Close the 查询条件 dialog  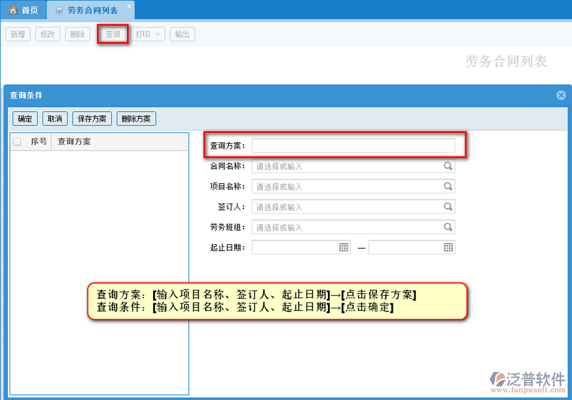[561, 95]
